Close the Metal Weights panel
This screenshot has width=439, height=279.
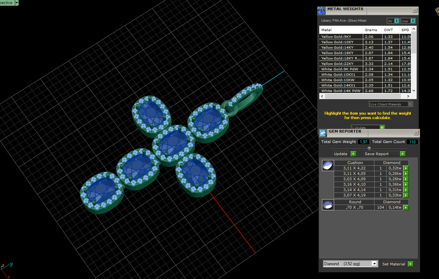coord(415,10)
